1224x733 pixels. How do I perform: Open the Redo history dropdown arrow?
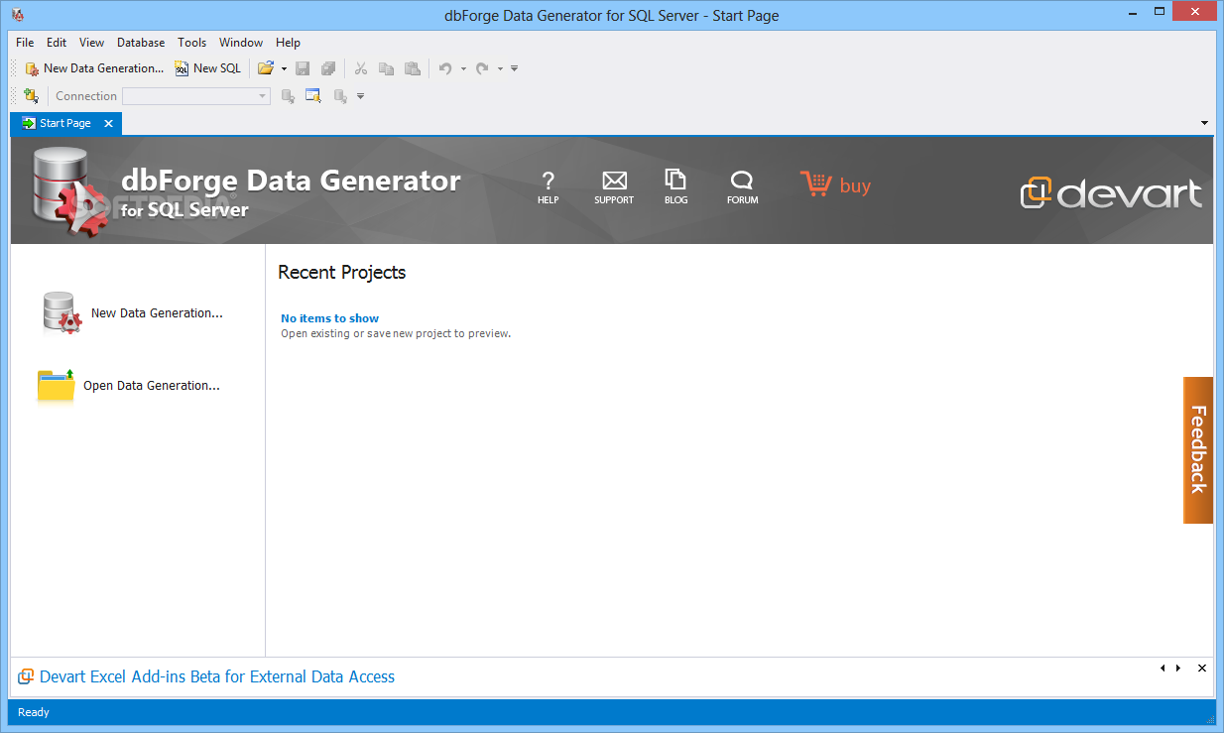coord(500,68)
